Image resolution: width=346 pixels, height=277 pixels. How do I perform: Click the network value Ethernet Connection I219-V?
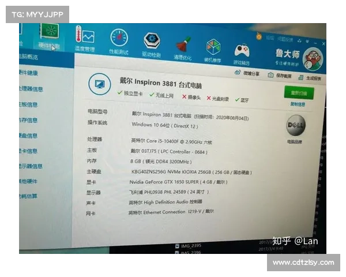pos(171,212)
